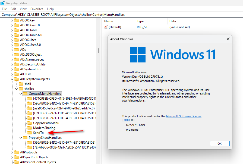243x164 pixels.
Task: Click the (value not set) data cell
Action: (179, 27)
